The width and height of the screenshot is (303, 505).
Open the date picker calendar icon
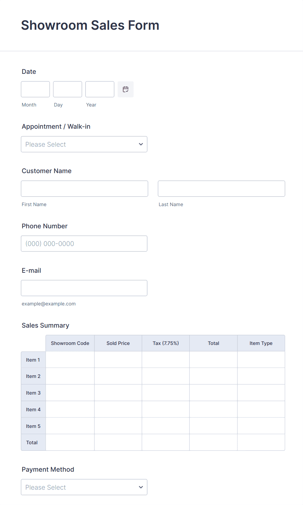pyautogui.click(x=125, y=89)
